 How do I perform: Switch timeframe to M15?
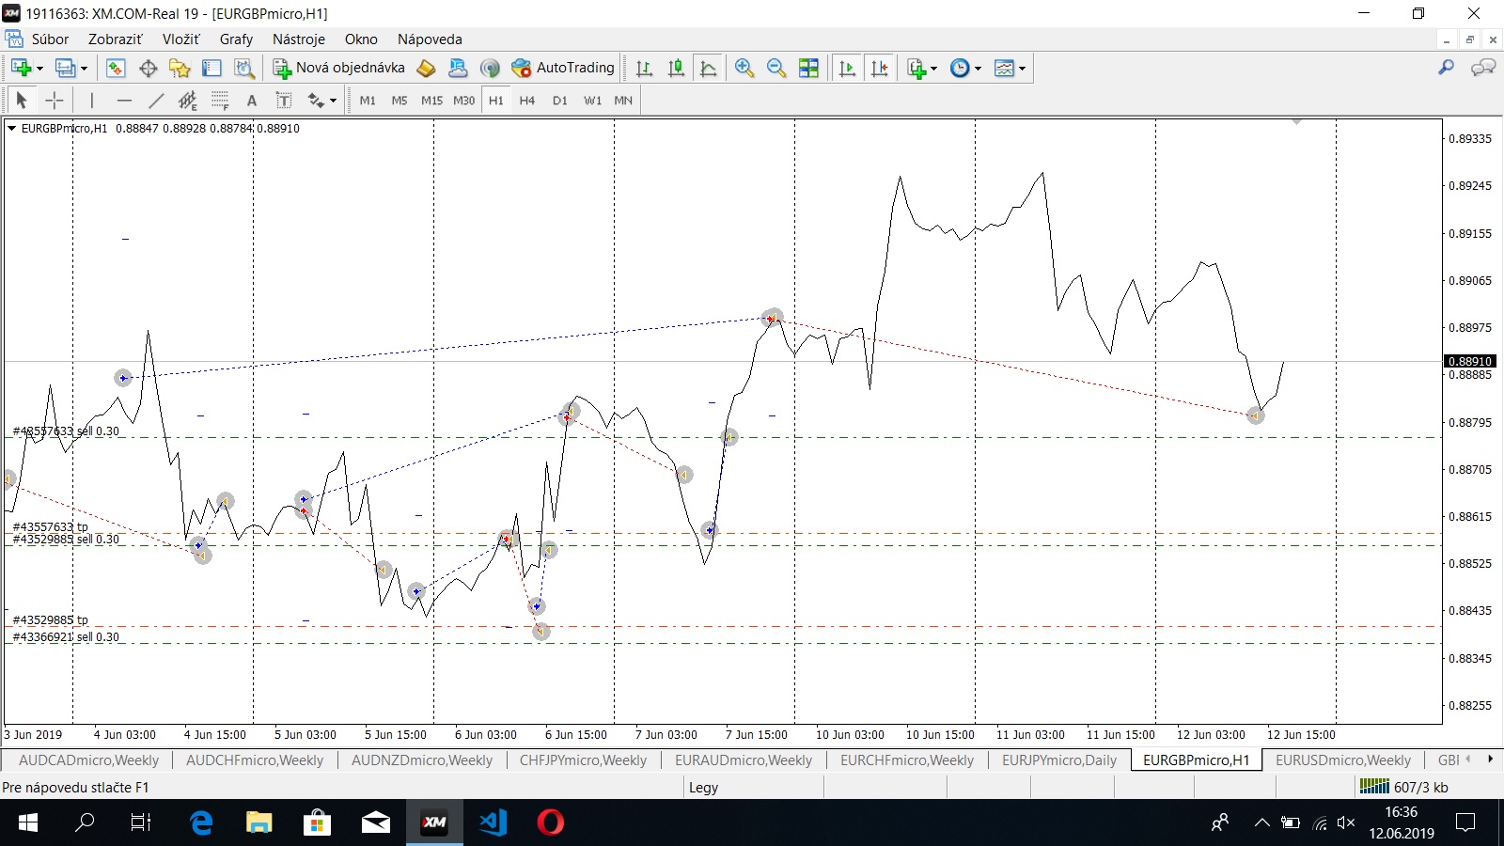431,101
